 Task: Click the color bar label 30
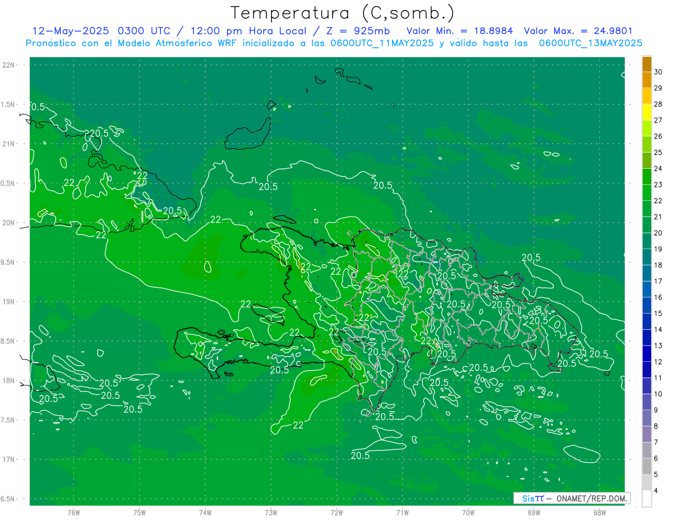point(658,72)
